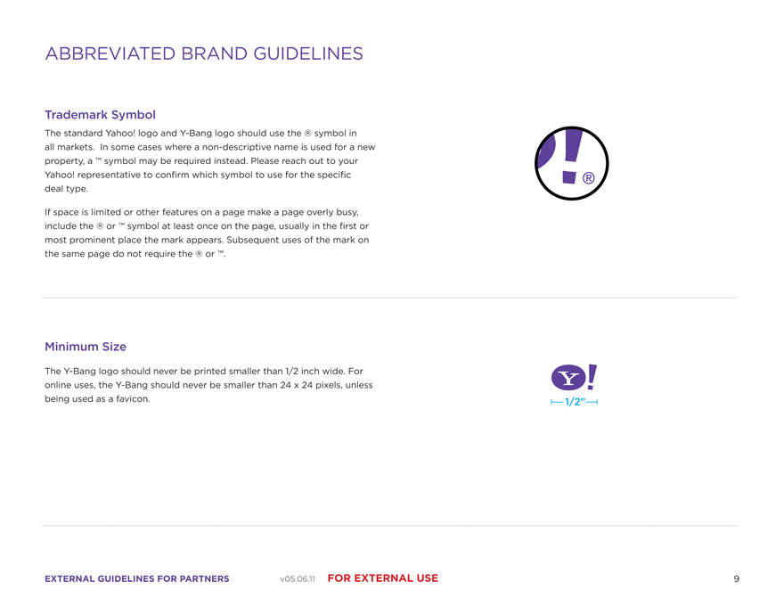This screenshot has width=784, height=606.
Task: Click the 1/2" measurement label under the logo
Action: 574,403
